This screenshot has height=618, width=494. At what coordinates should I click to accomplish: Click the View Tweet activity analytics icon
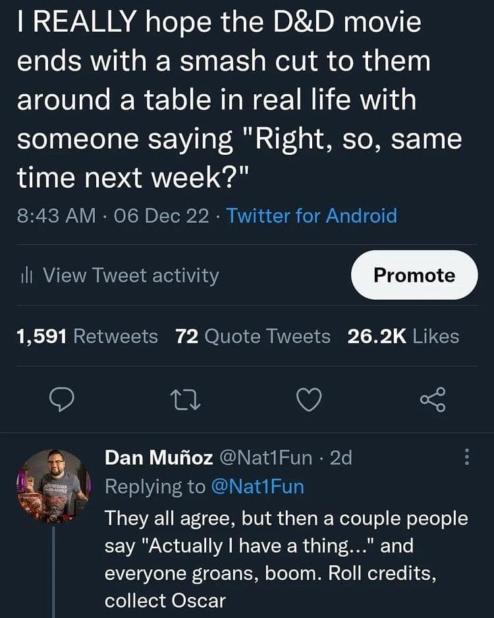point(26,275)
